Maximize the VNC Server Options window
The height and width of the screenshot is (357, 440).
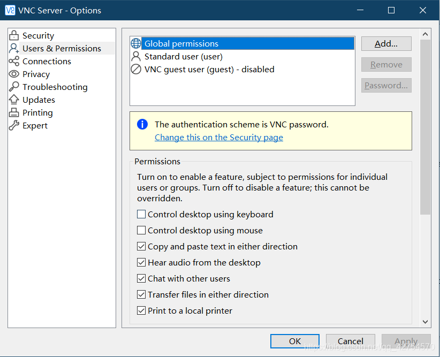(391, 10)
